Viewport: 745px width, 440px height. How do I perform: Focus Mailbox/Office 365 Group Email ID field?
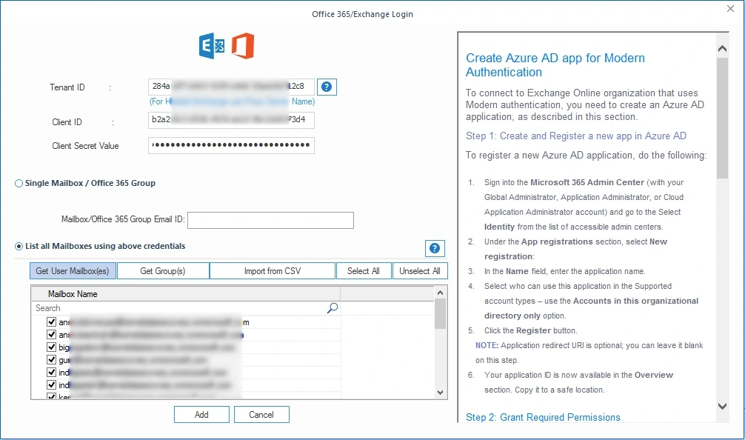270,221
